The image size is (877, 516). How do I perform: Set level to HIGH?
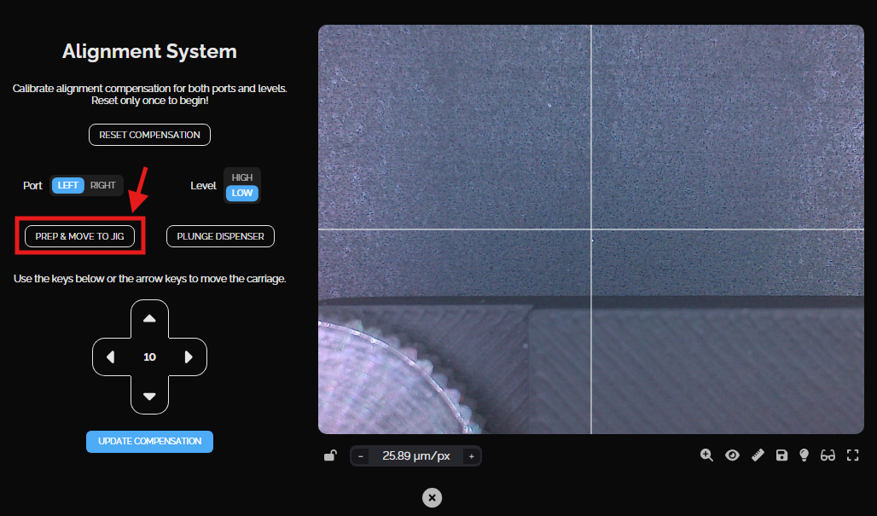pyautogui.click(x=242, y=177)
